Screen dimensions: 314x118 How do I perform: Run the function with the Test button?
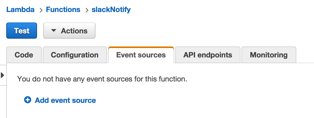click(22, 31)
